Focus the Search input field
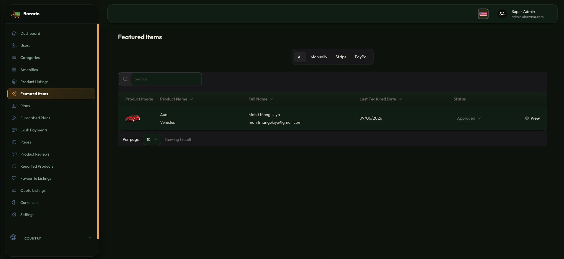 (166, 79)
